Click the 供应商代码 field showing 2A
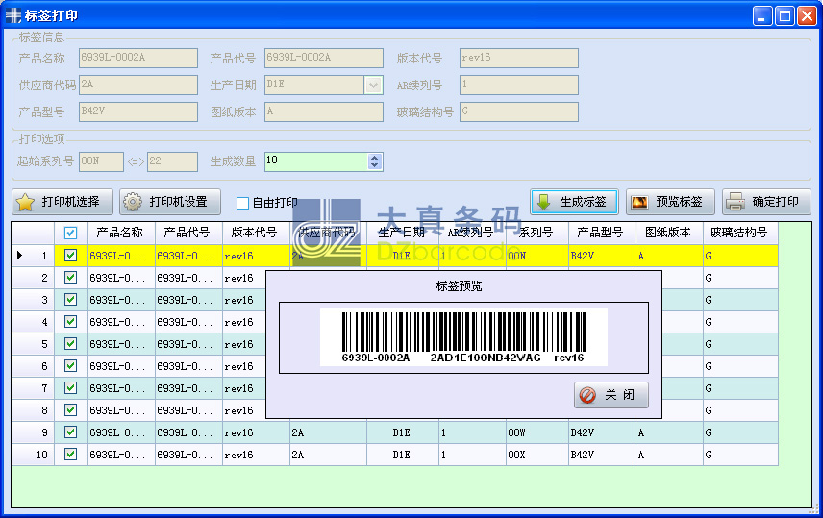The width and height of the screenshot is (823, 518). tap(138, 85)
